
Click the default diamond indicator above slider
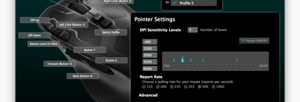click(183, 57)
